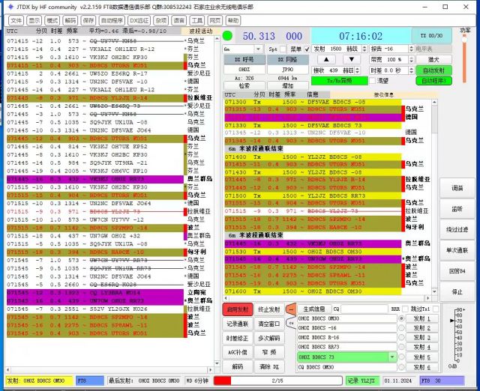Image resolution: width=480 pixels, height=391 pixels.
Task: Select radio button beside 发射 1
Action: (401, 318)
